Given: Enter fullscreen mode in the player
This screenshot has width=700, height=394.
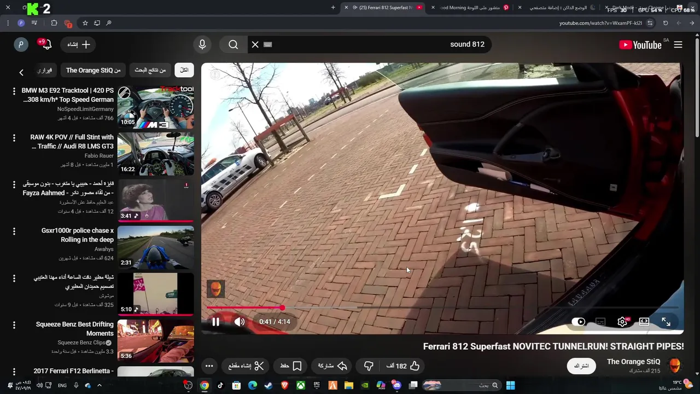Looking at the screenshot, I should point(666,322).
